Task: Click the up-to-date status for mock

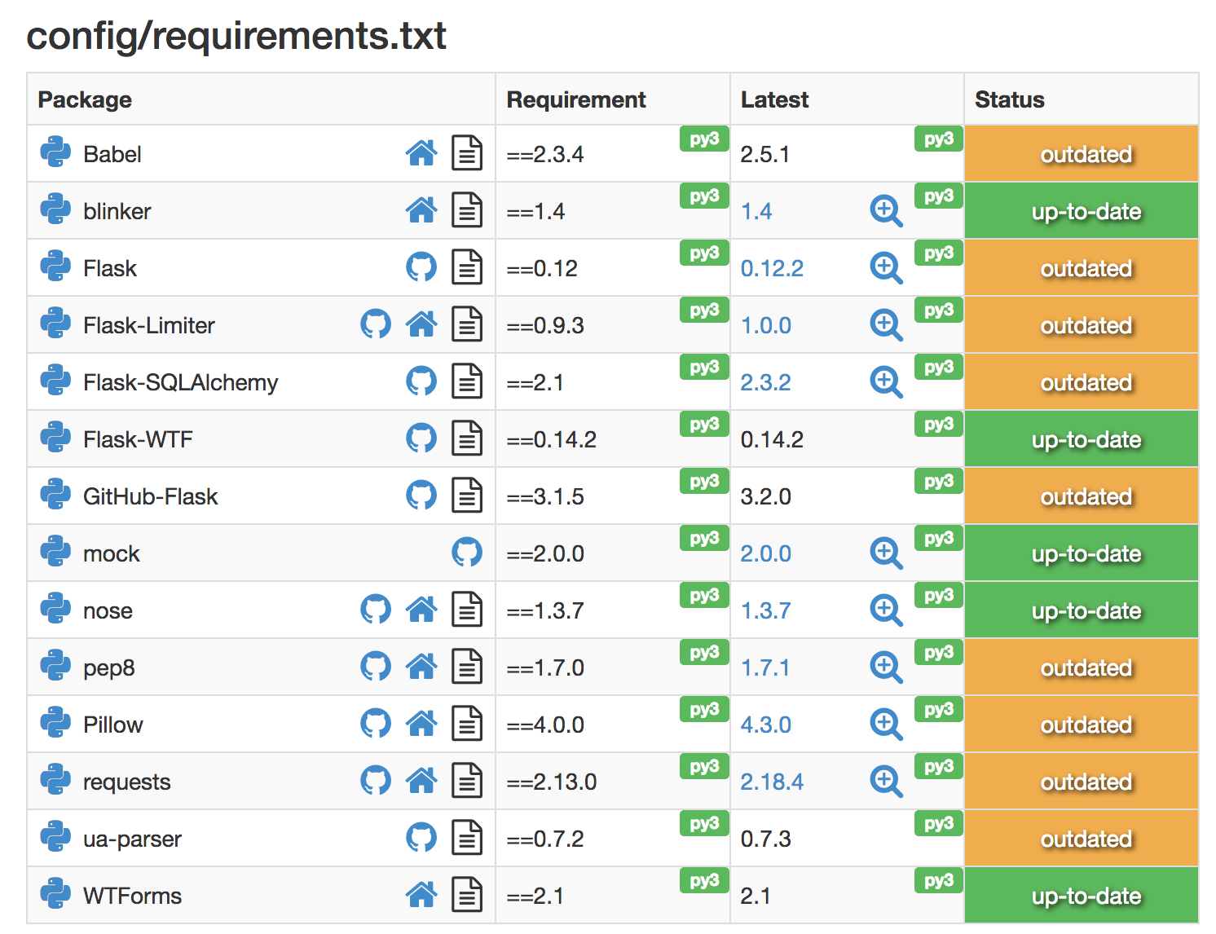Action: point(1082,553)
